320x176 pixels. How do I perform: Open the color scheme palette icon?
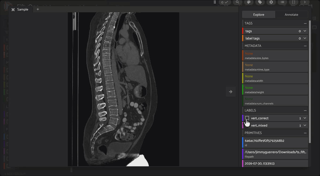(249, 2)
